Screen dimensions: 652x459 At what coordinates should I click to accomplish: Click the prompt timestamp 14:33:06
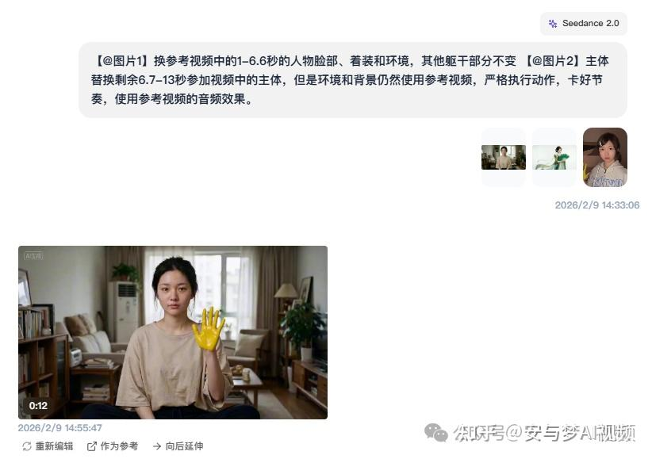click(597, 205)
